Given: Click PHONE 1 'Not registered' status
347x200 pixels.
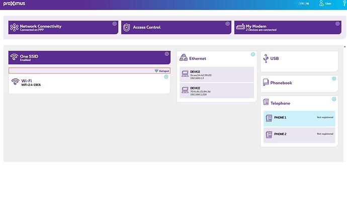Looking at the screenshot, I should 325,117.
